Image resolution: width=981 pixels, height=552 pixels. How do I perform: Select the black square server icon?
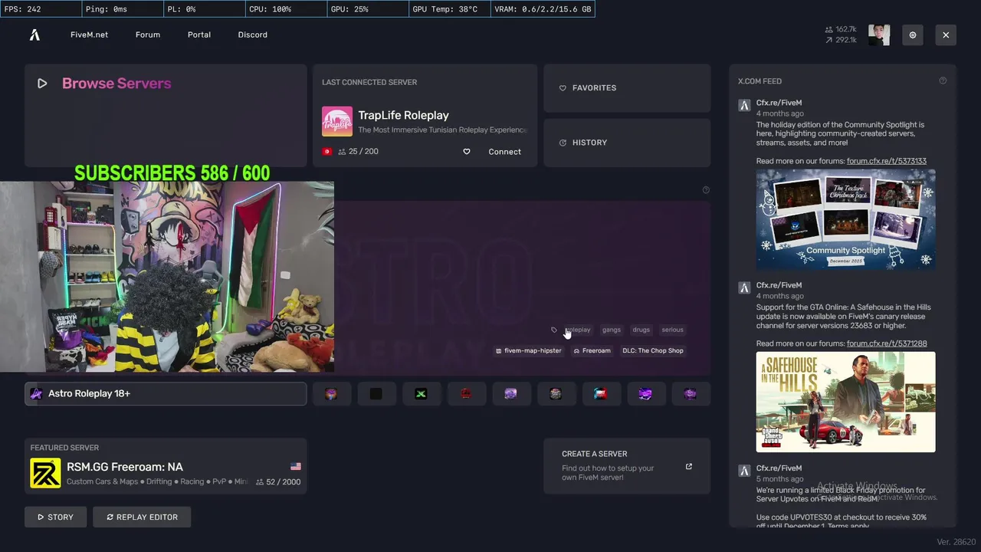pos(376,393)
